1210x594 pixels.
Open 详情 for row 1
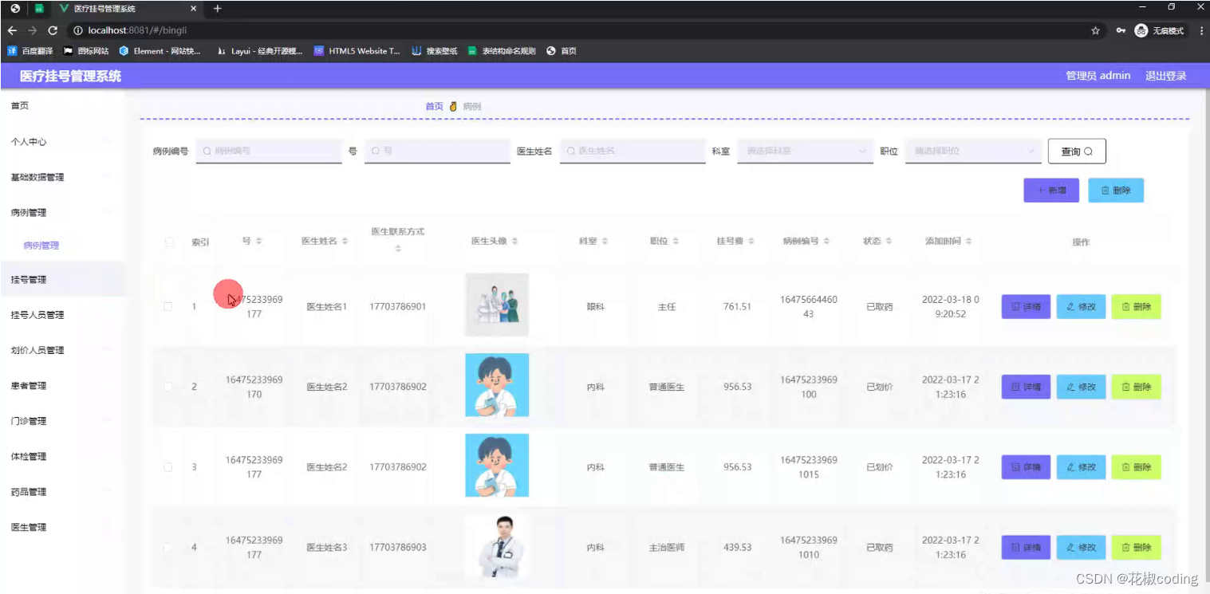(1026, 307)
